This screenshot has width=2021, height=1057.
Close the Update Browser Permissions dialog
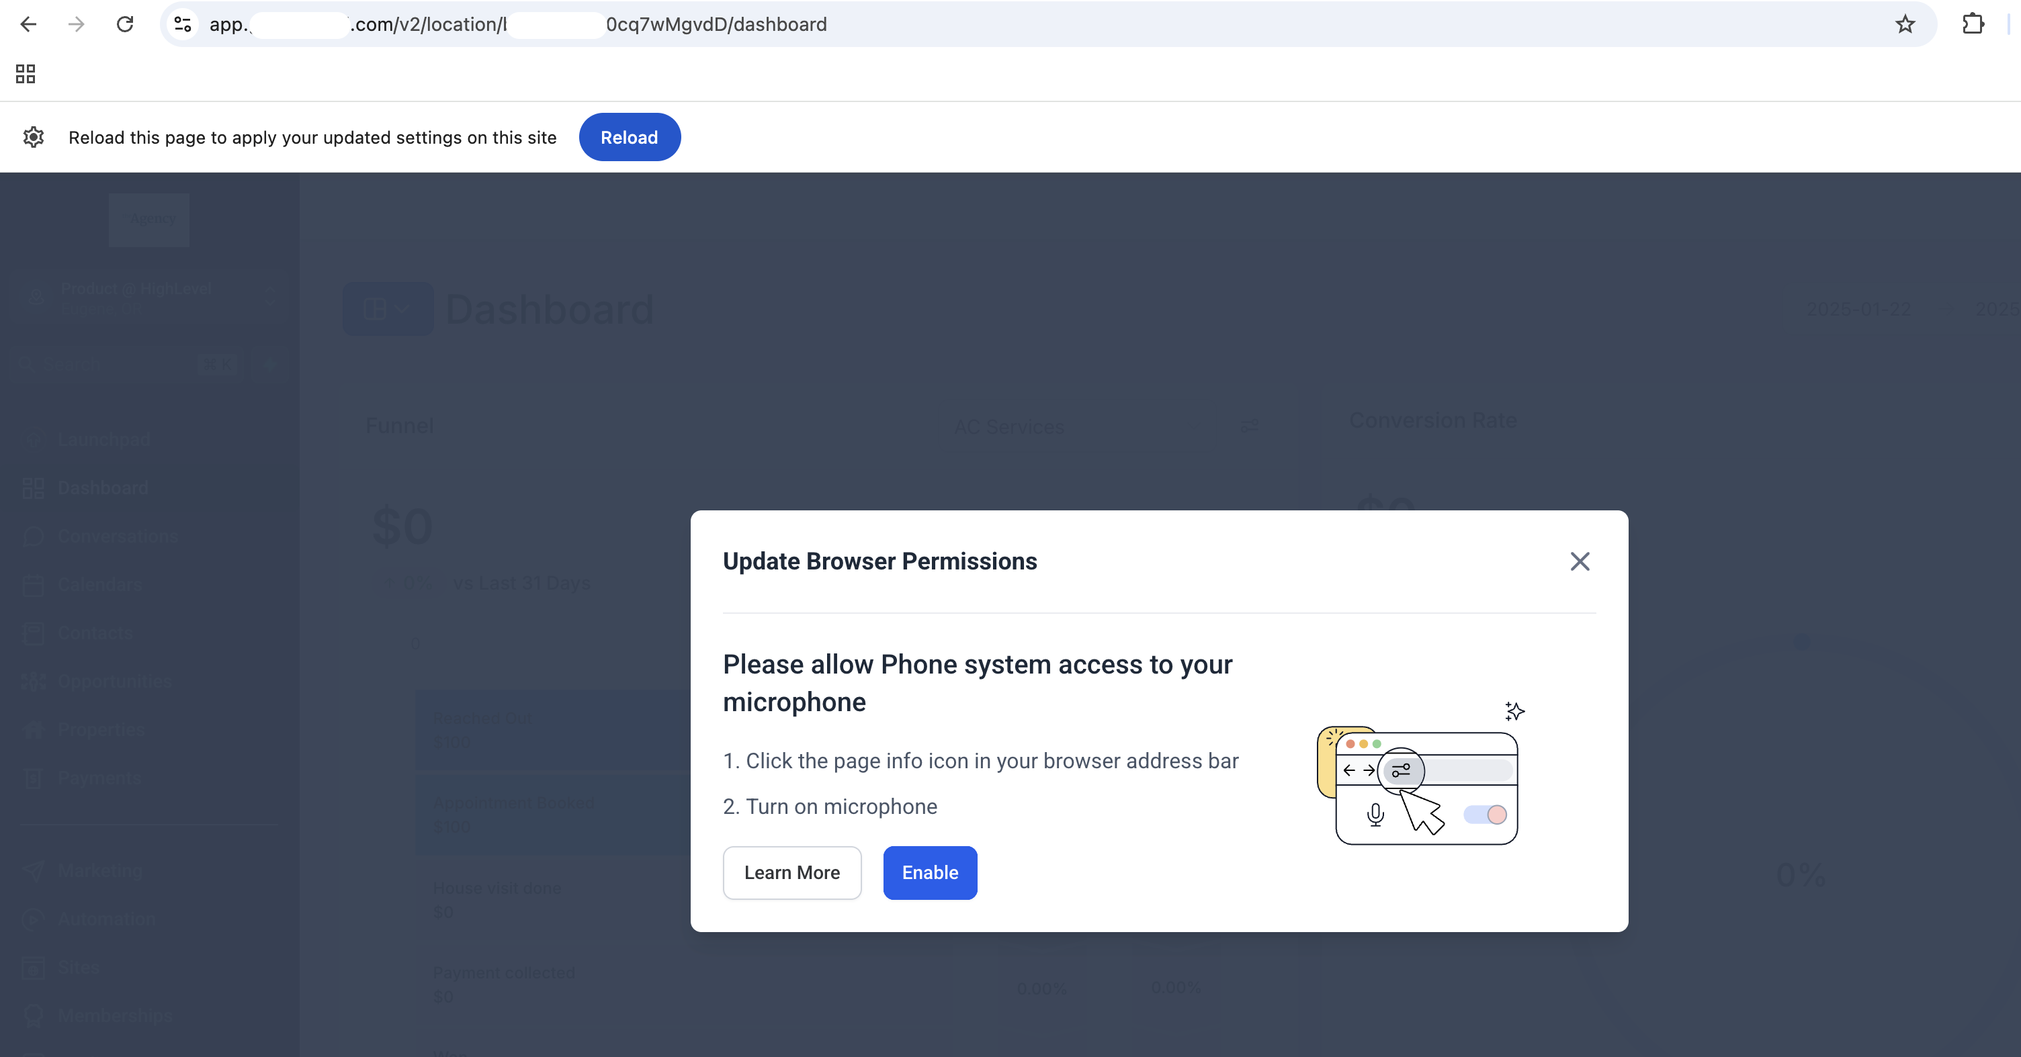1580,561
